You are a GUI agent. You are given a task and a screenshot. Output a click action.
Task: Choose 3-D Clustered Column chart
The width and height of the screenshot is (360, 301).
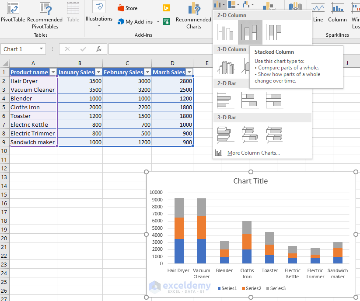pyautogui.click(x=225, y=66)
